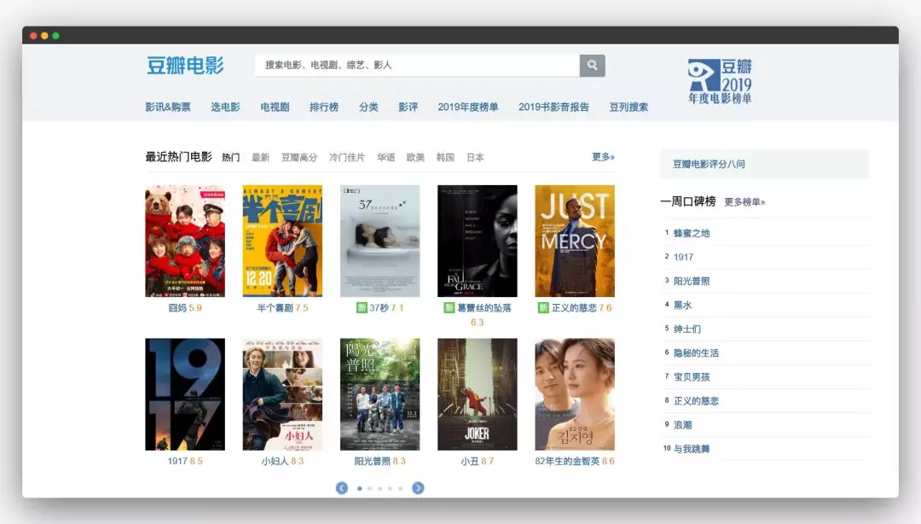Open the 82年生的金智英 poster
Image resolution: width=921 pixels, height=524 pixels.
[x=575, y=394]
